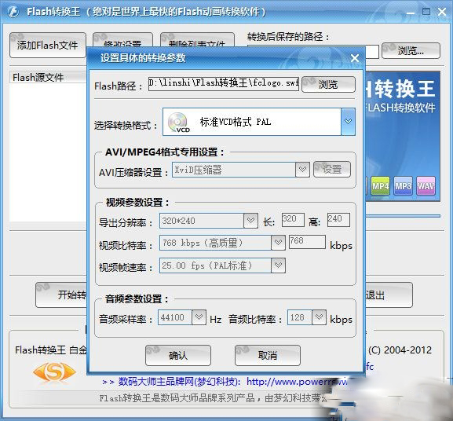The height and width of the screenshot is (421, 453).
Task: Maximize the Flash转换王 main window
Action: (426, 12)
